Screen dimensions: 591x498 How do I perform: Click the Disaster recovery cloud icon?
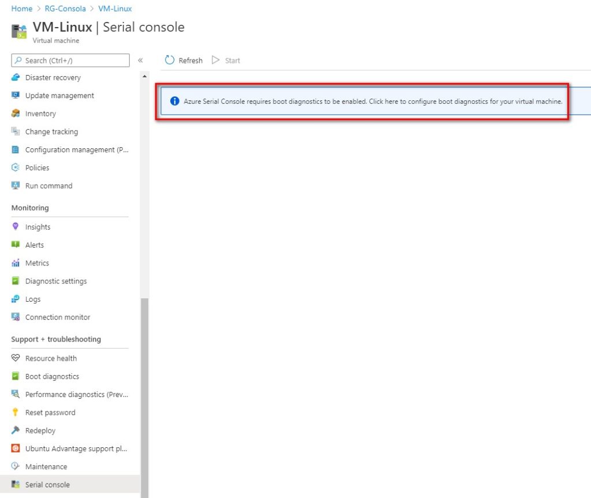point(16,77)
